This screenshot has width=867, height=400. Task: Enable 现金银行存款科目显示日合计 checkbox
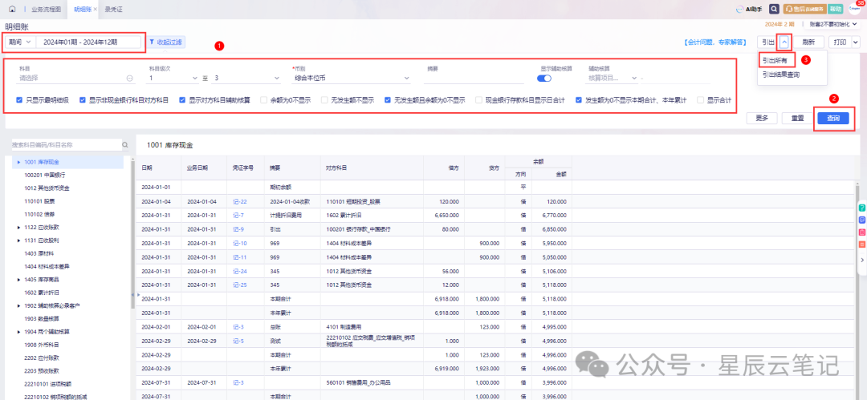[478, 100]
